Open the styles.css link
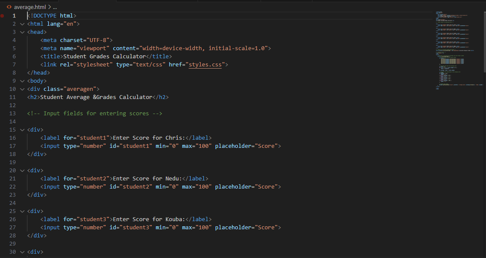The height and width of the screenshot is (258, 486). pos(205,64)
